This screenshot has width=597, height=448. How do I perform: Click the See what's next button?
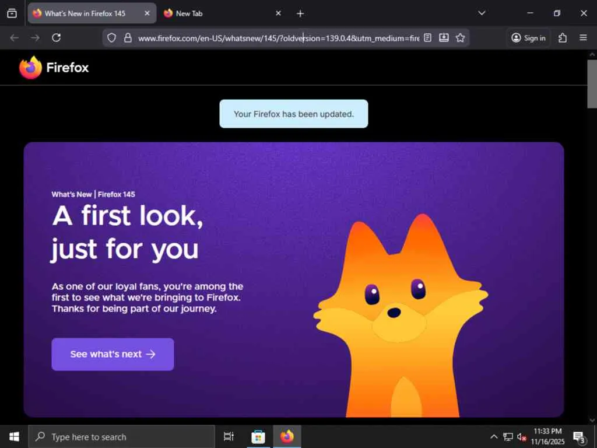point(113,354)
